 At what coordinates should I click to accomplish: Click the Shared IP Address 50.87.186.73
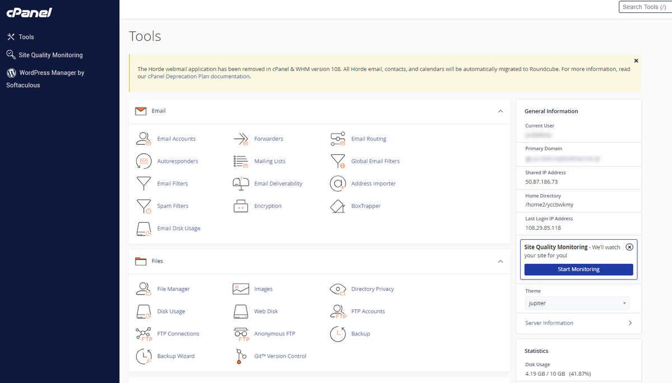coord(542,182)
